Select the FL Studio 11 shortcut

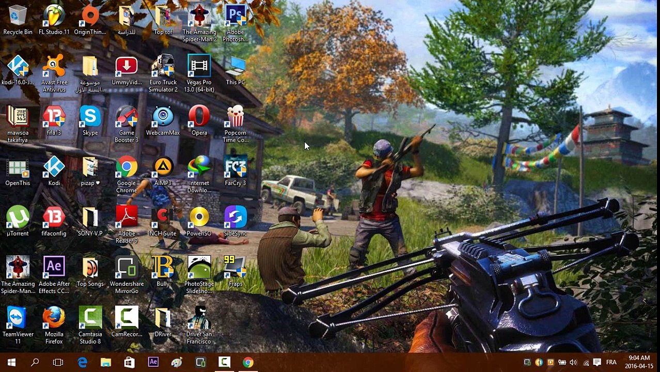[x=54, y=21]
